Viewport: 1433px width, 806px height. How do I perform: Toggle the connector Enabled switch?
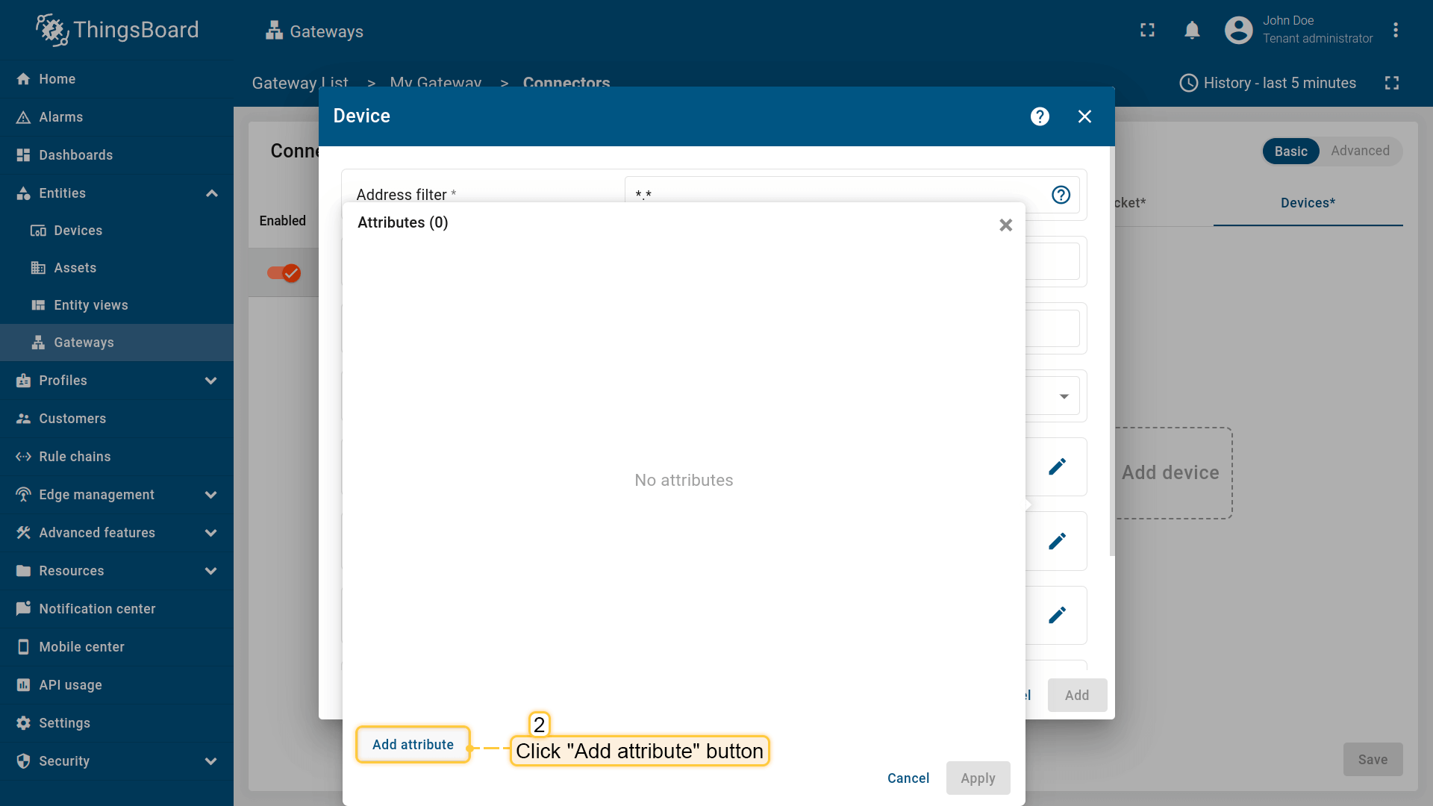coord(284,273)
